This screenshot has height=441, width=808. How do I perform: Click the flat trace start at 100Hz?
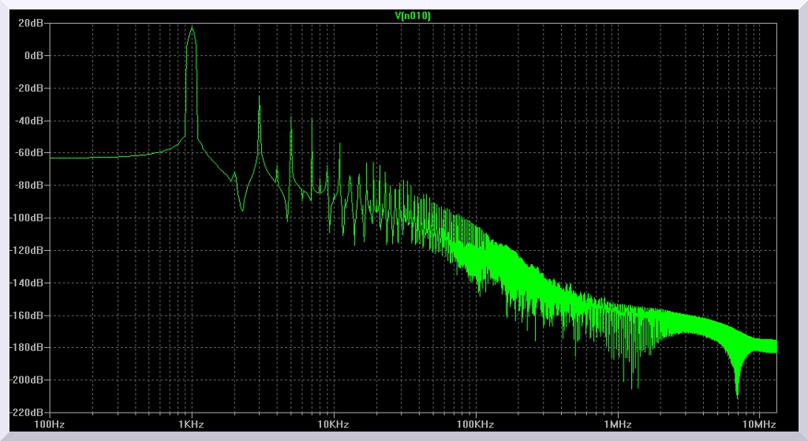point(52,158)
